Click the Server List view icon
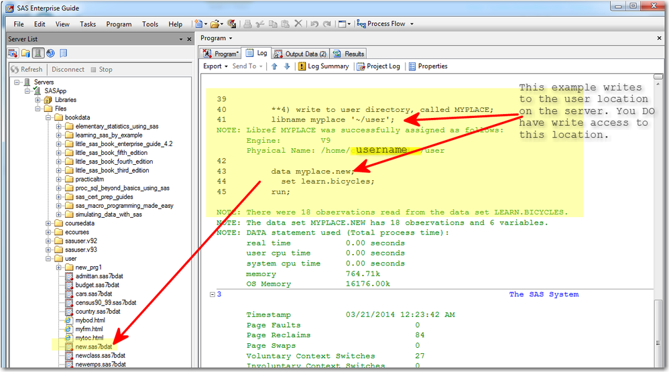 pyautogui.click(x=39, y=53)
